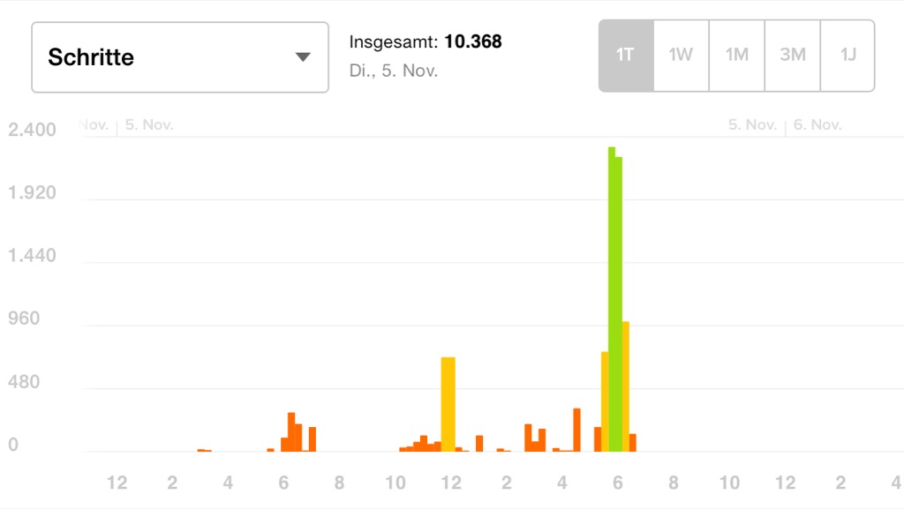904x509 pixels.
Task: Open the Schritte metric dropdown
Action: click(x=180, y=57)
